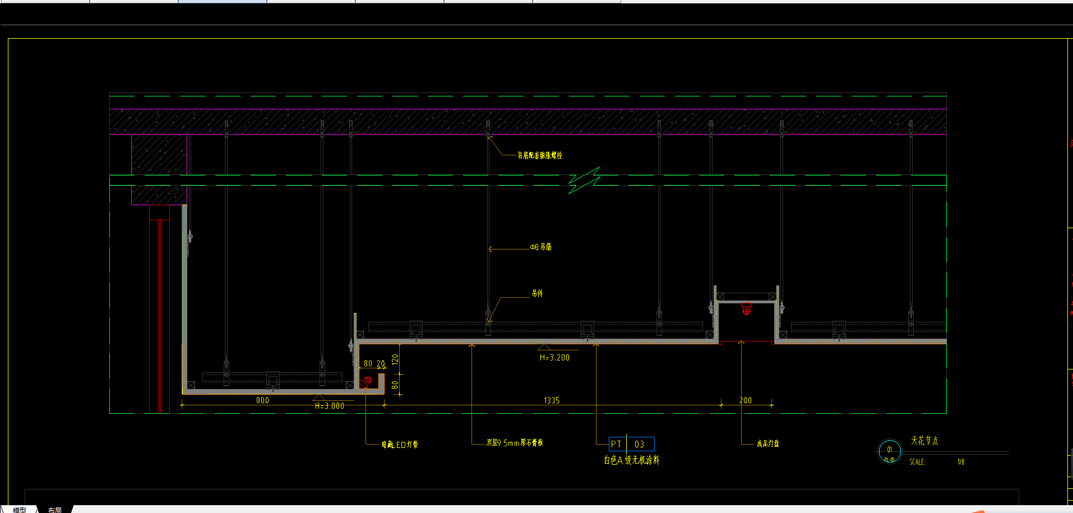Select the red sprinkler symbol in light trough
1073x513 pixels.
pos(746,309)
